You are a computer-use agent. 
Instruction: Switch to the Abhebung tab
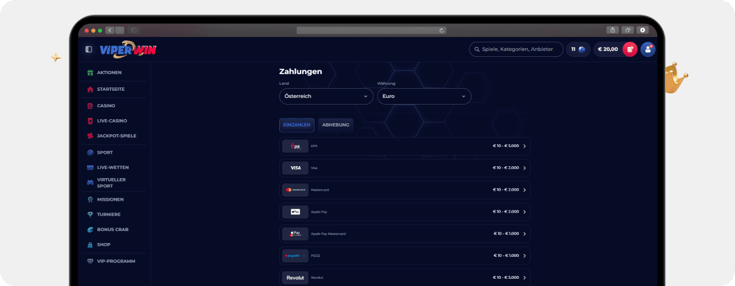pos(336,124)
